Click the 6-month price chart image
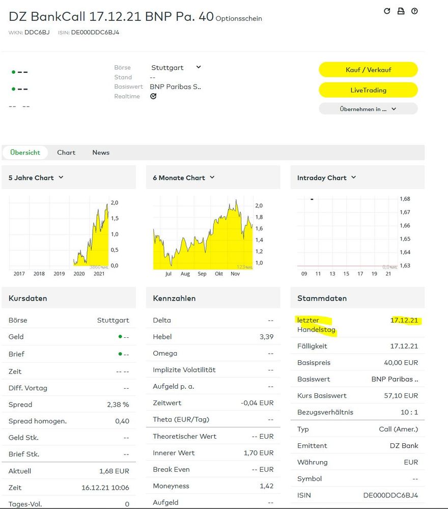Viewport: 448px width, 509px height. coord(203,232)
